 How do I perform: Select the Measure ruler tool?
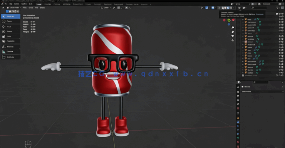[x=10, y=52]
